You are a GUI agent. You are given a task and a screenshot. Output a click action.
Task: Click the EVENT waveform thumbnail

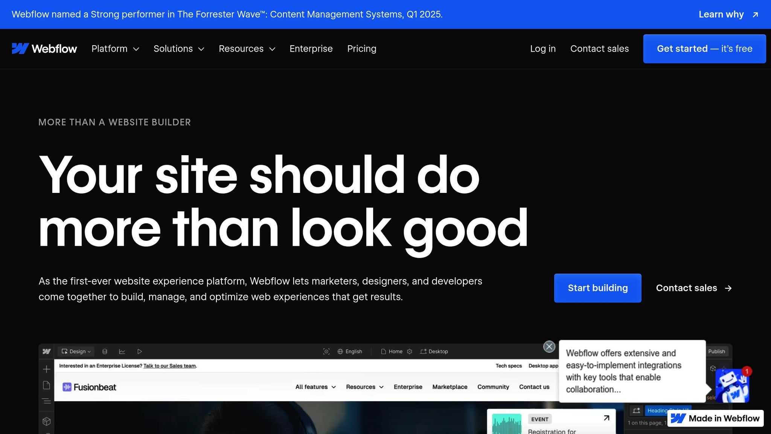[507, 424]
